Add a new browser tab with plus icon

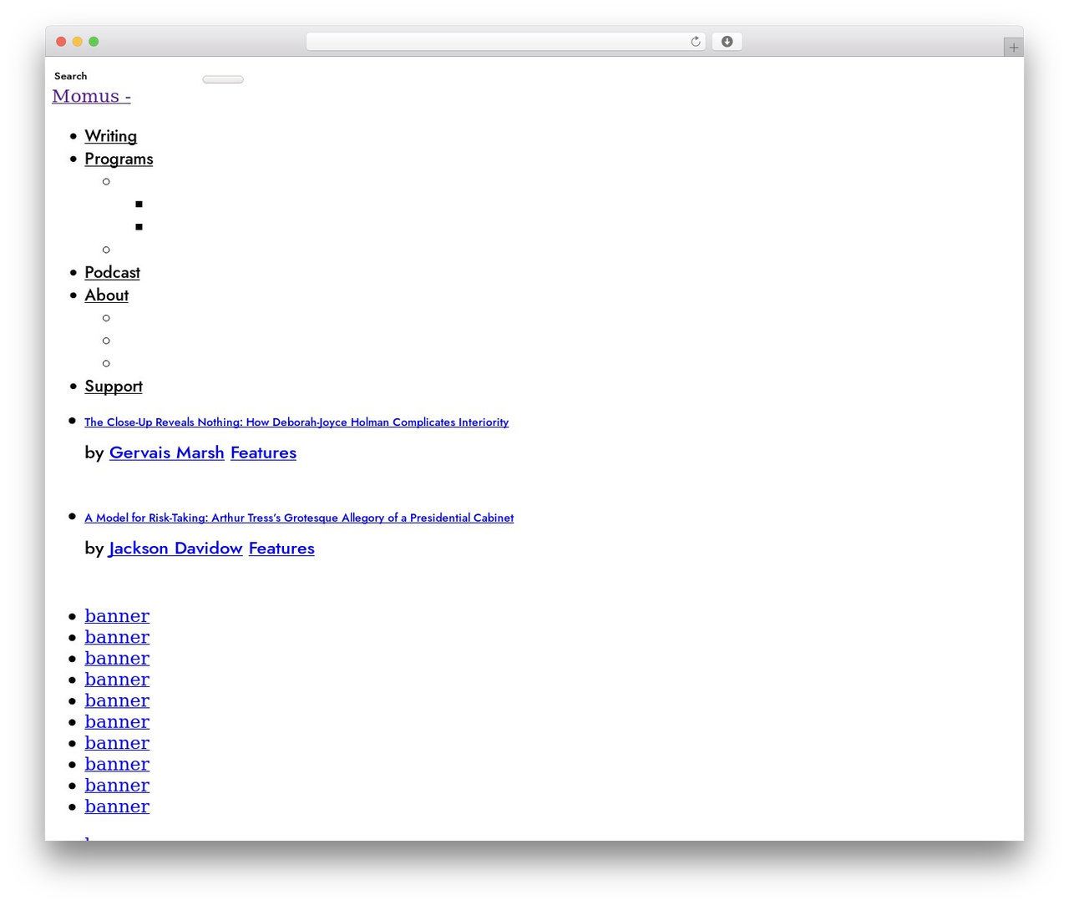pyautogui.click(x=1013, y=48)
